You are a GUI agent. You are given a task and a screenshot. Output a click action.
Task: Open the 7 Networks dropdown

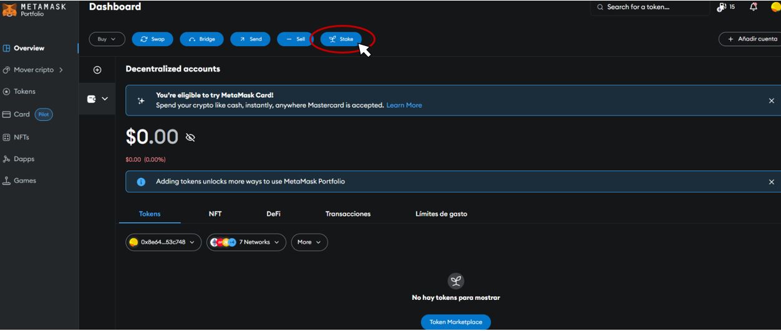[246, 242]
